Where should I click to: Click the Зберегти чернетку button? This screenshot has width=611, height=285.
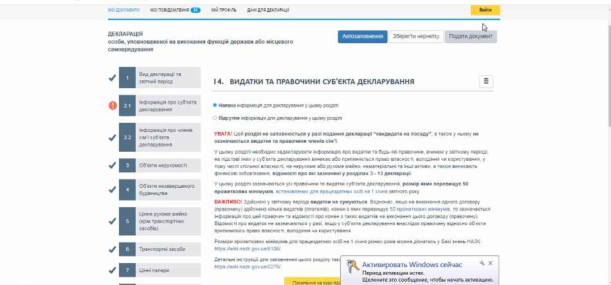click(x=415, y=37)
